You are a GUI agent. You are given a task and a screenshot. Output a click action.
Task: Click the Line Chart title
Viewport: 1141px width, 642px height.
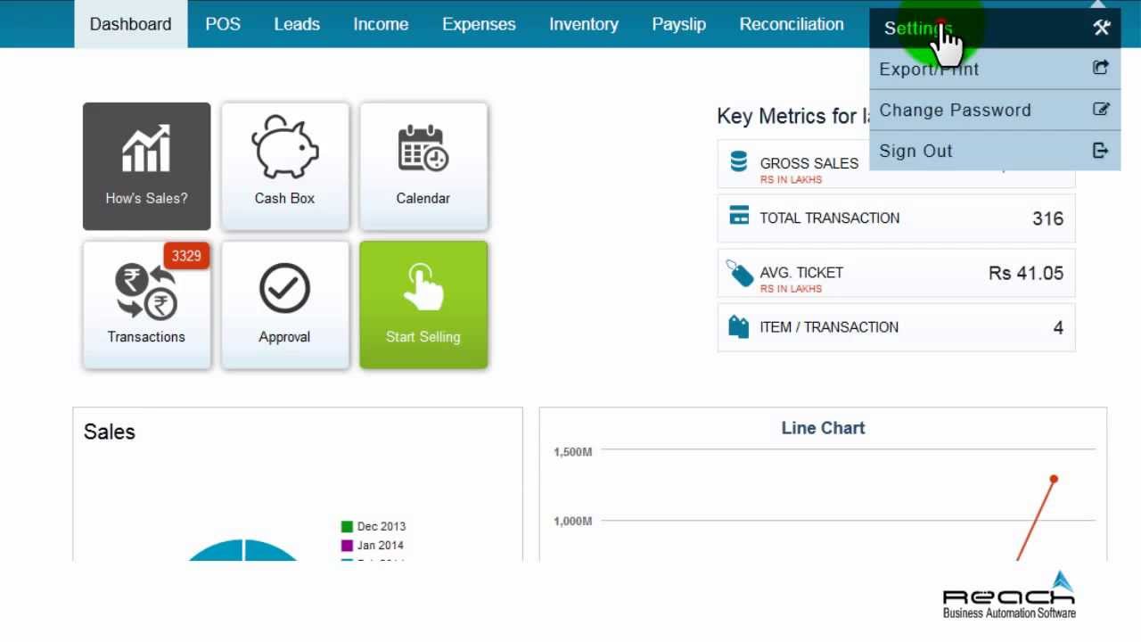coord(823,428)
